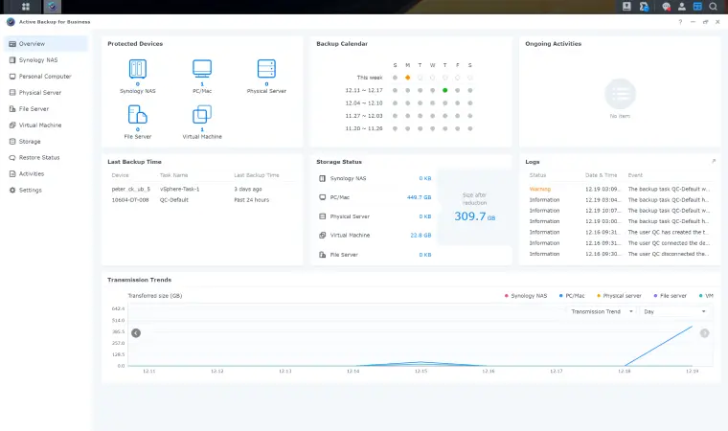This screenshot has width=728, height=431.
Task: Open the widgets panel icon in the top bar
Action: click(697, 7)
